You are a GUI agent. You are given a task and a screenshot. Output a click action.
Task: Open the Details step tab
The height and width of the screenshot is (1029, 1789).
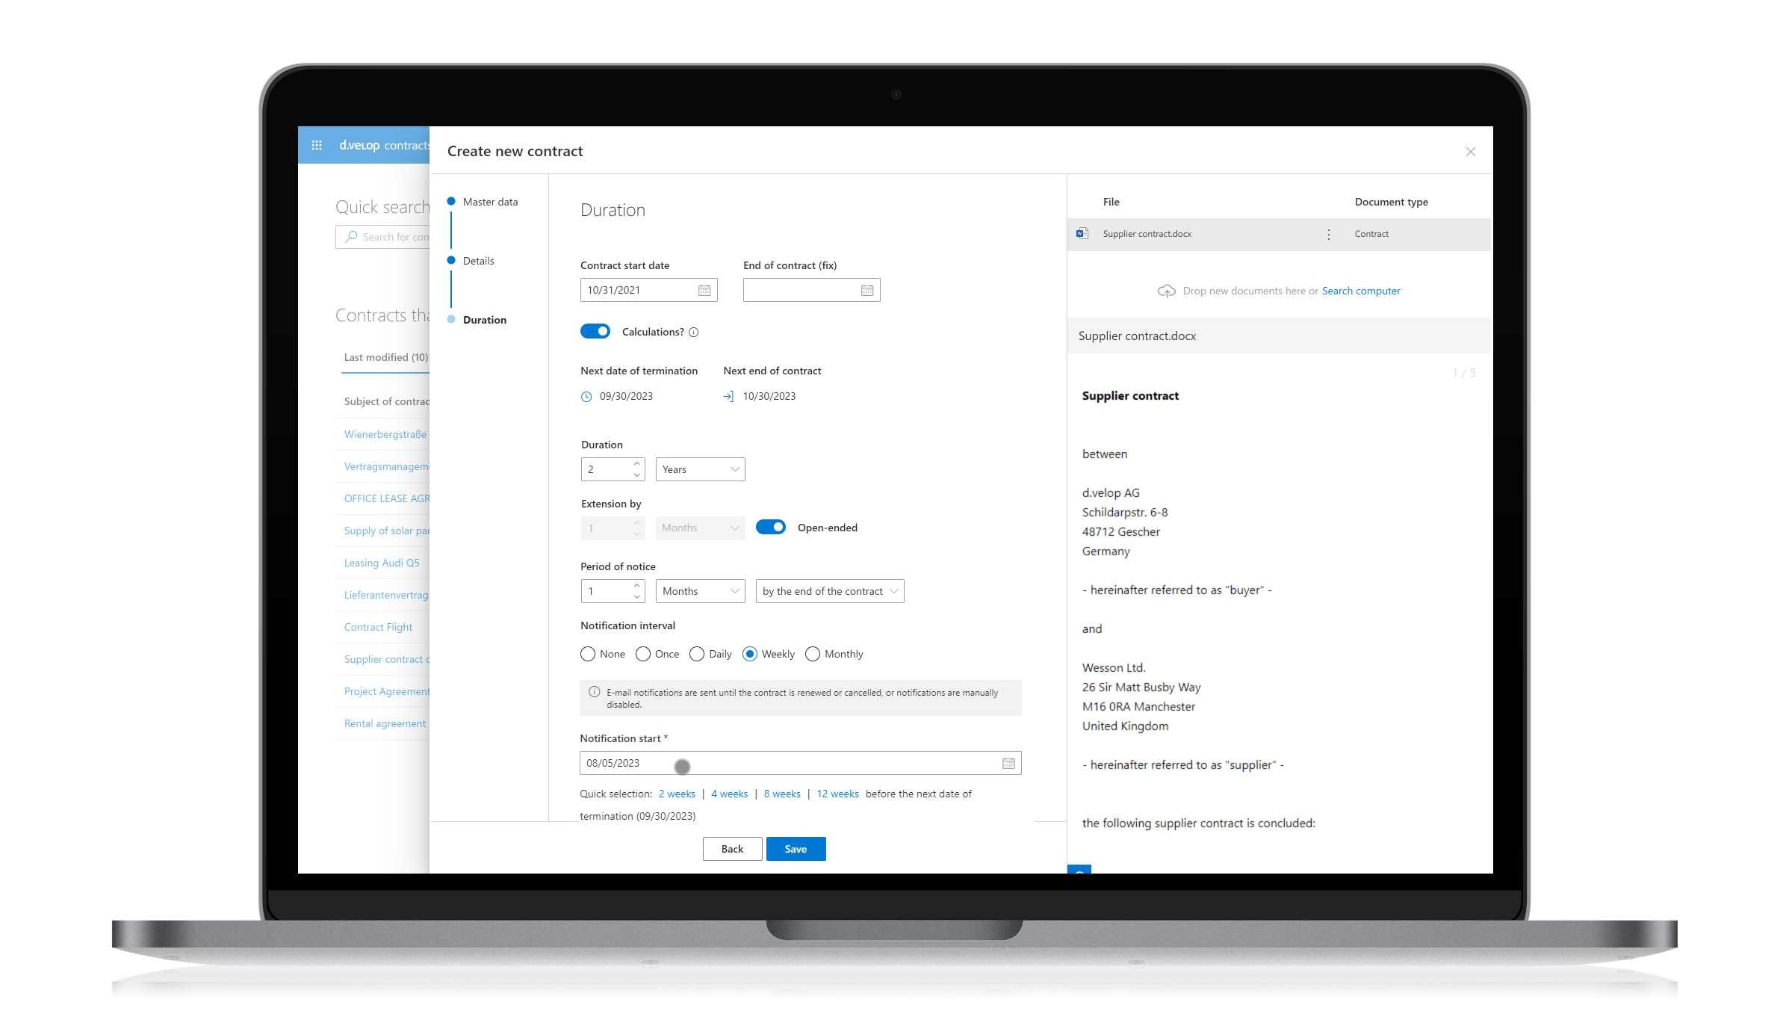coord(480,259)
